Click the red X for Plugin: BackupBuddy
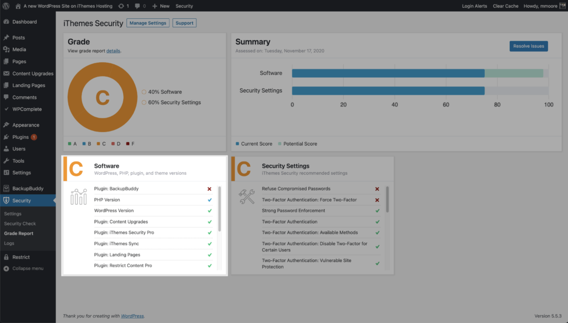568x323 pixels. (209, 189)
